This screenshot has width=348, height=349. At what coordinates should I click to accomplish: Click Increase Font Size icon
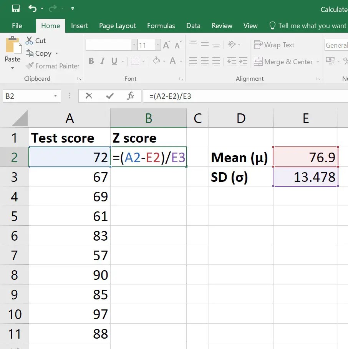(x=167, y=45)
